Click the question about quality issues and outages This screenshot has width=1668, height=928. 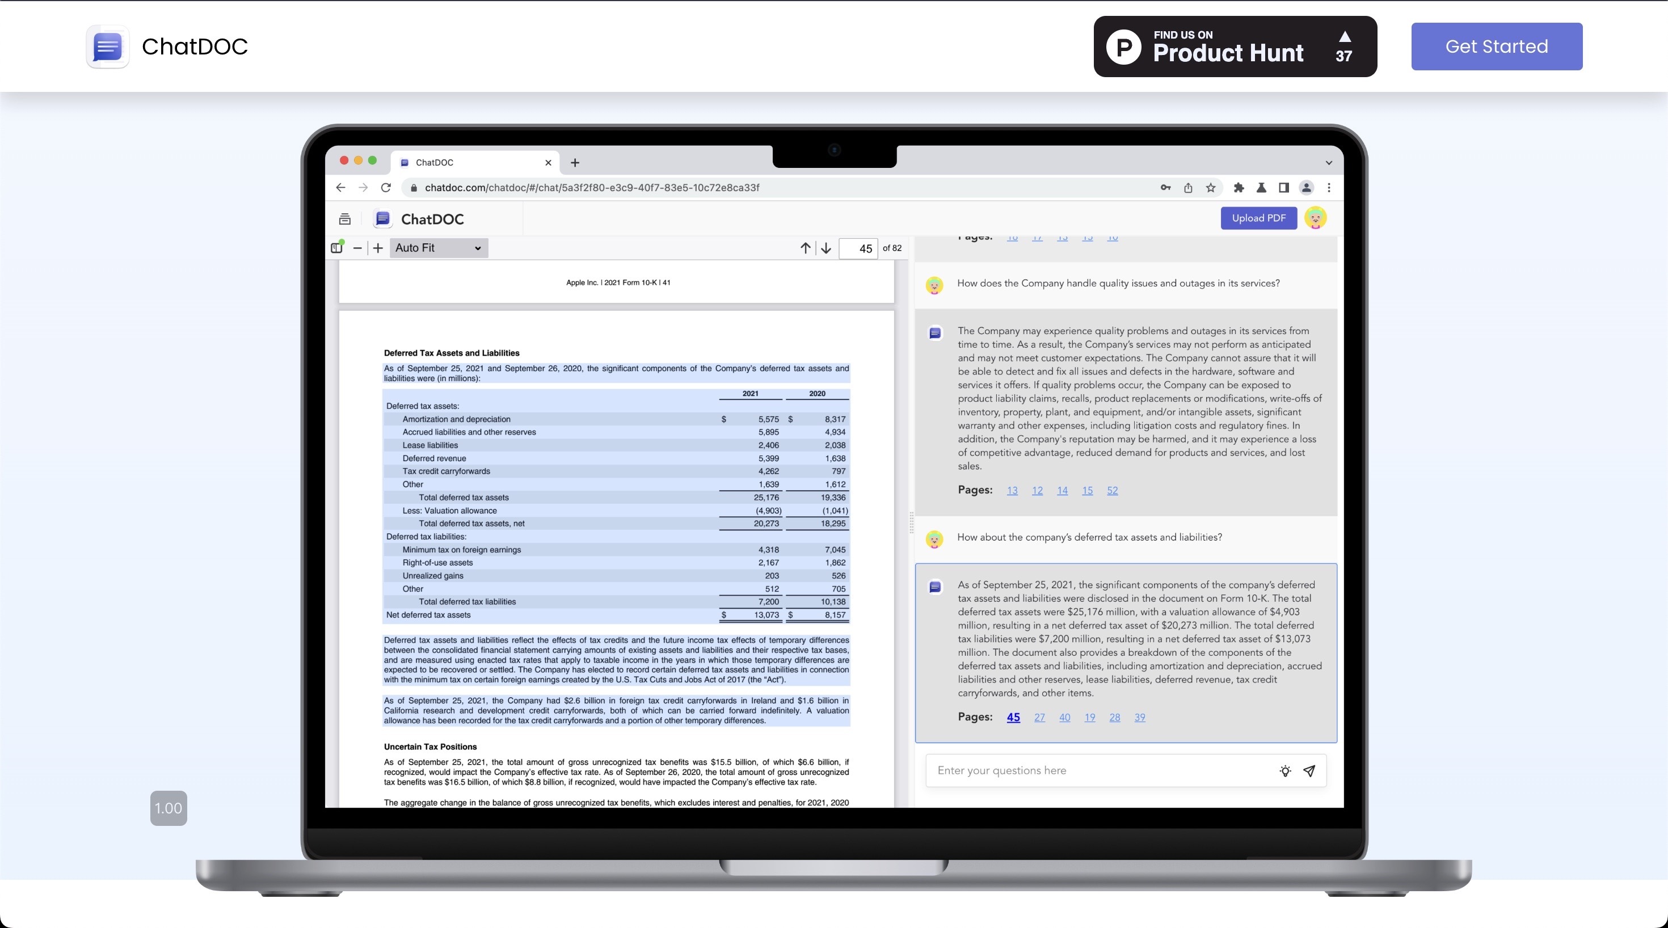[1118, 283]
